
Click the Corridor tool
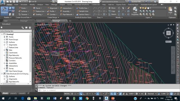(x=52, y=14)
